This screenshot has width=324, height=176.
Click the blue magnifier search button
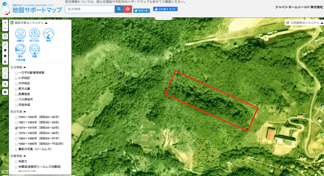coord(119,9)
